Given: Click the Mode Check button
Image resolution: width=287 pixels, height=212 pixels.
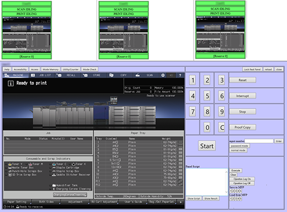Looking at the screenshot, I should (89, 69).
